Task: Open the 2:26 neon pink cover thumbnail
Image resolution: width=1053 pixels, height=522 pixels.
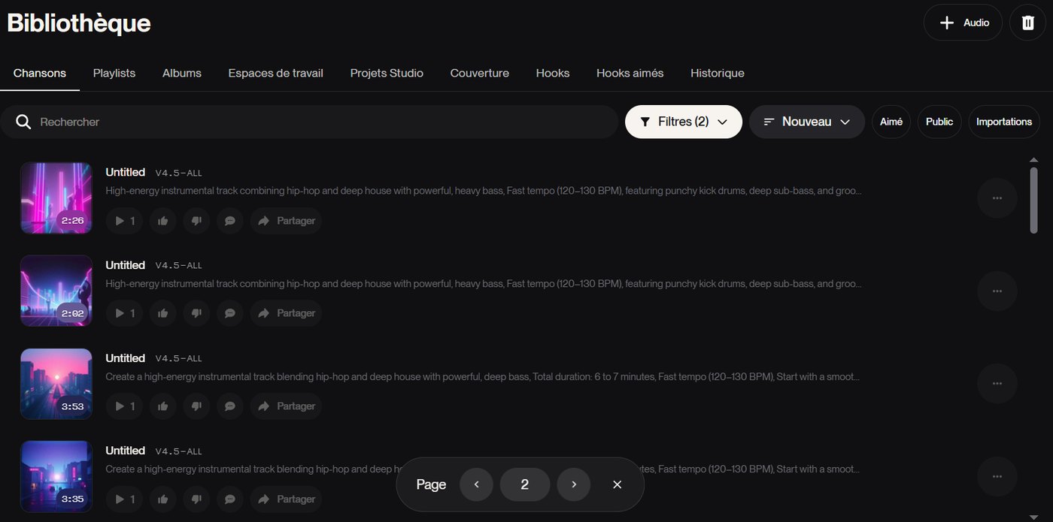Action: 56,198
